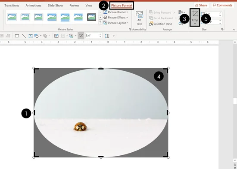
Task: Go to next row of Picture Styles
Action: [x=100, y=17]
